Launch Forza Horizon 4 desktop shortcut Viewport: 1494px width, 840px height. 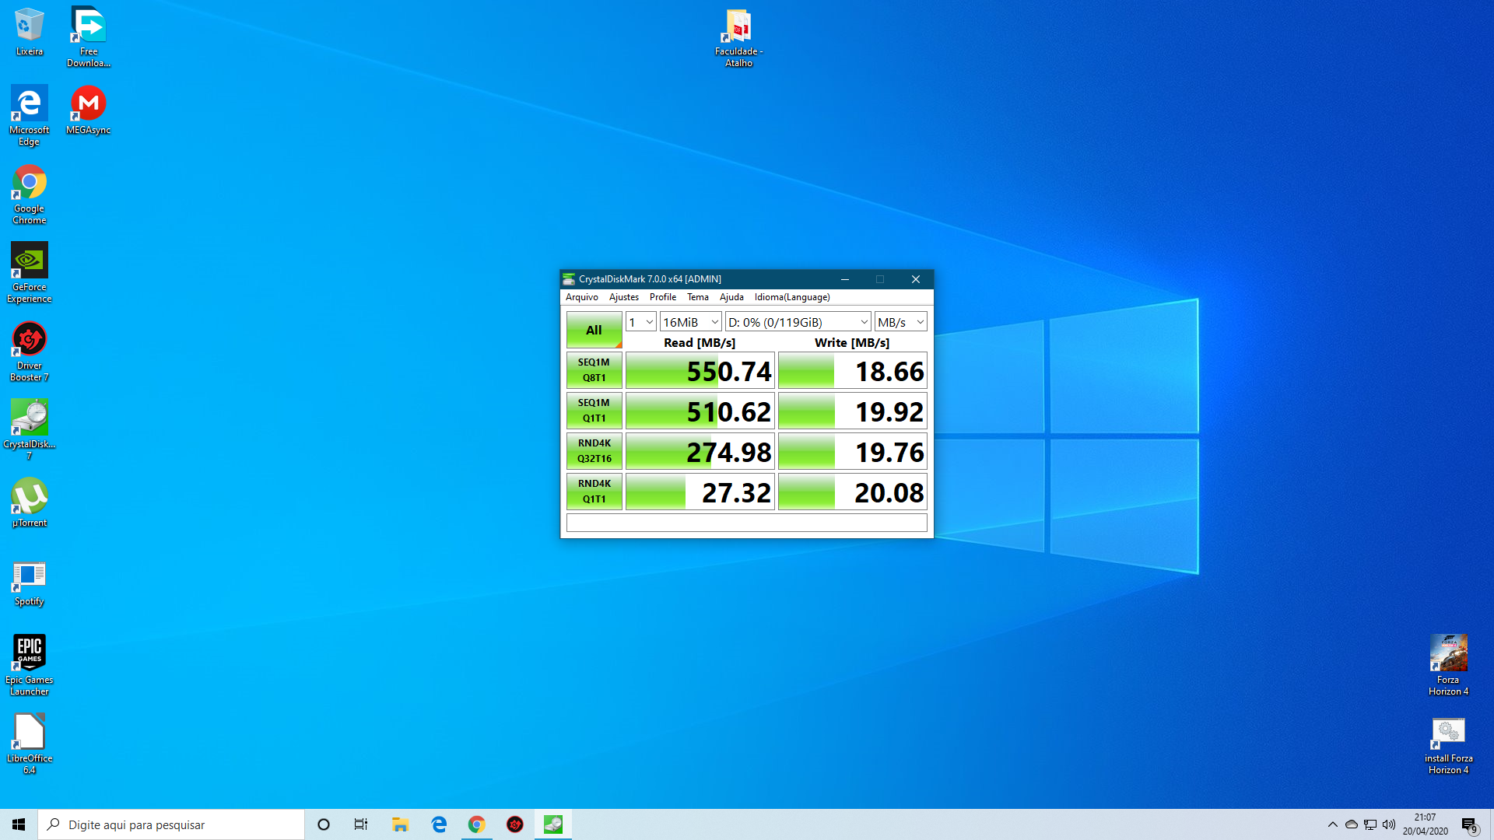1448,665
